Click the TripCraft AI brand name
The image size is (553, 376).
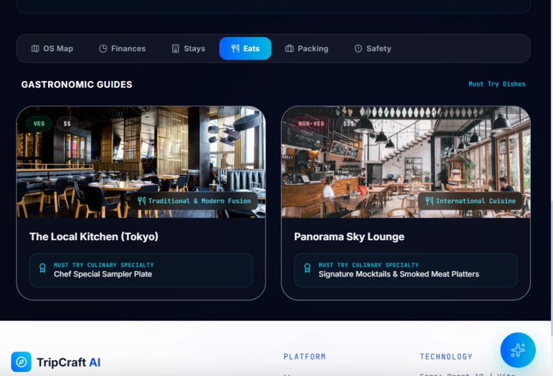coord(69,362)
